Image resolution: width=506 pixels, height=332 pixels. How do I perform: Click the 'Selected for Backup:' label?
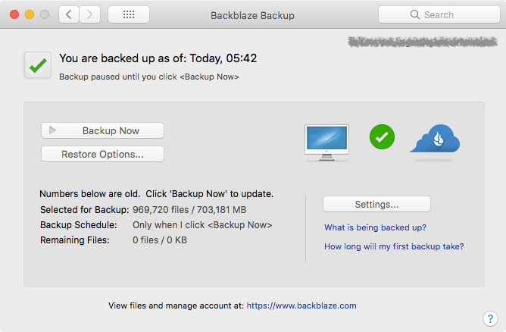pos(85,210)
